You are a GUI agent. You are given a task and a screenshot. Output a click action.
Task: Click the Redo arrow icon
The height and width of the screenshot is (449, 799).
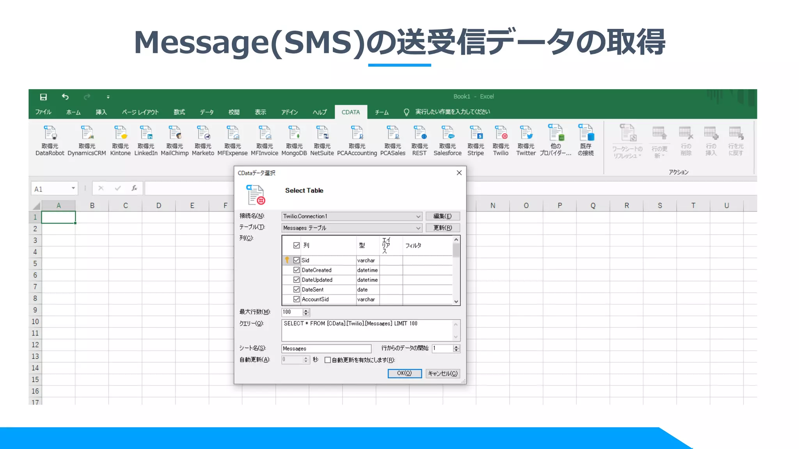coord(87,97)
